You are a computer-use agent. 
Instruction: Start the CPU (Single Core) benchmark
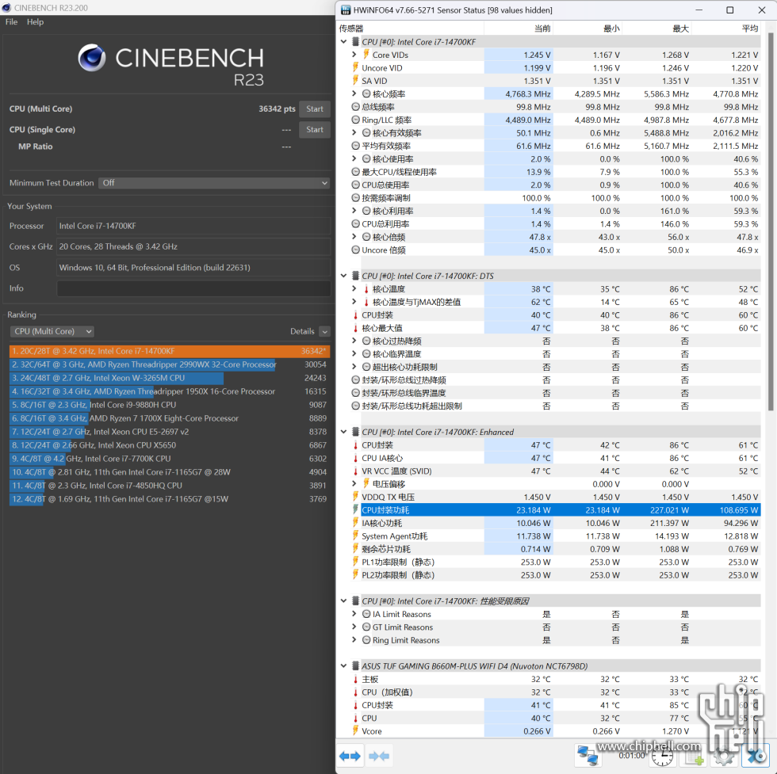(315, 130)
